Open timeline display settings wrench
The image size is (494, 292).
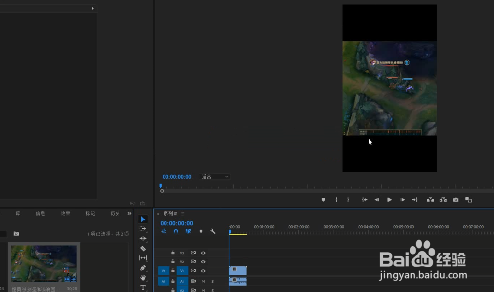click(213, 231)
